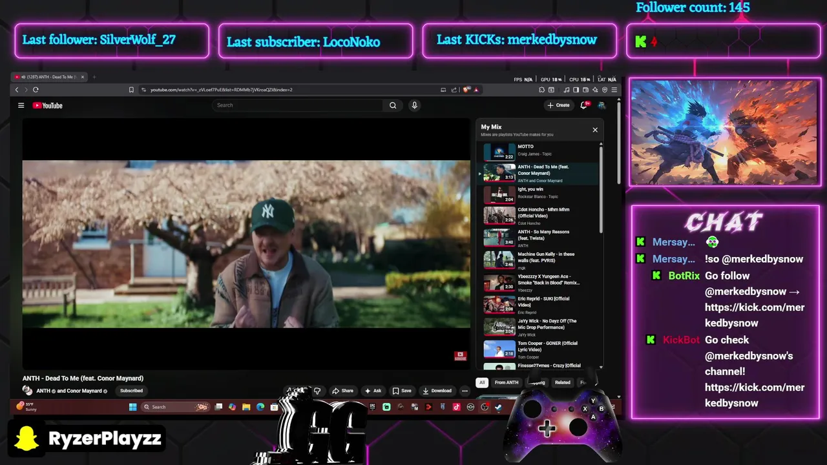Screen dimensions: 827x465
Task: Open the Steam icon on the taskbar
Action: (x=498, y=407)
